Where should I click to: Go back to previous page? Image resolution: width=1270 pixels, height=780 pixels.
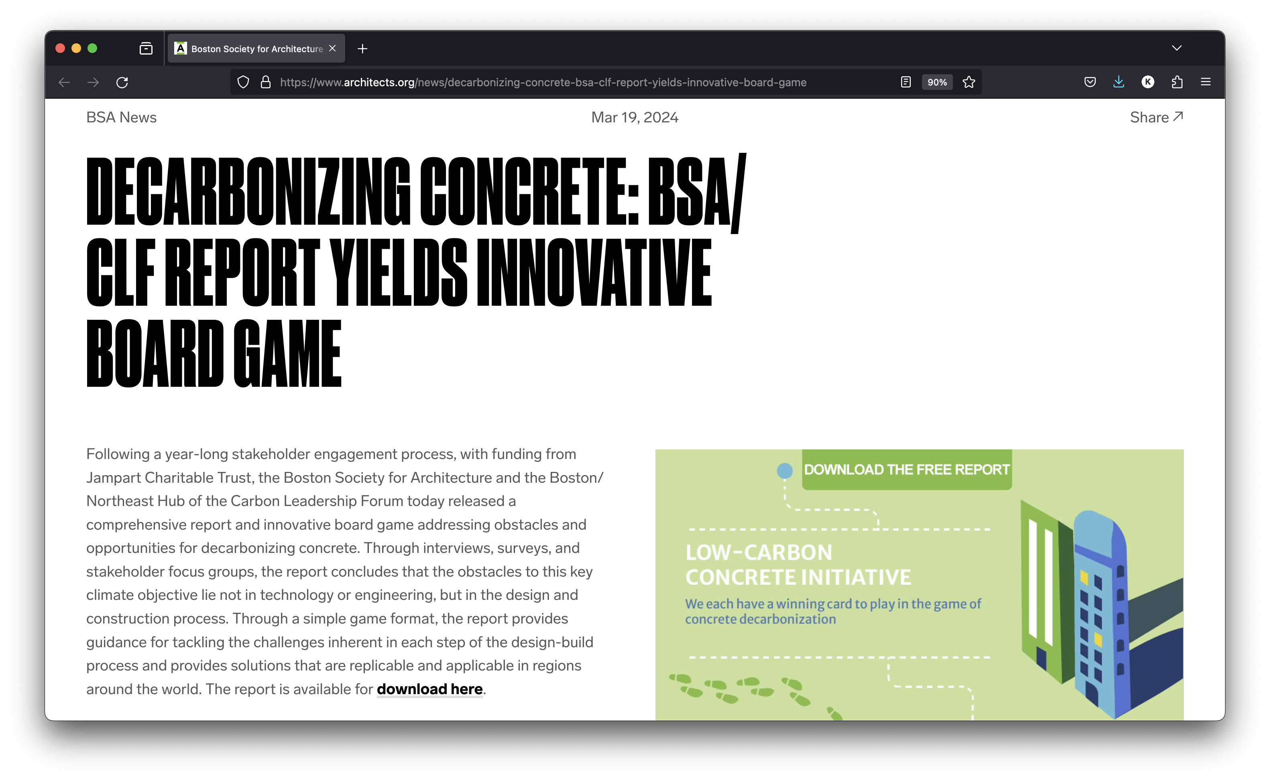point(64,83)
